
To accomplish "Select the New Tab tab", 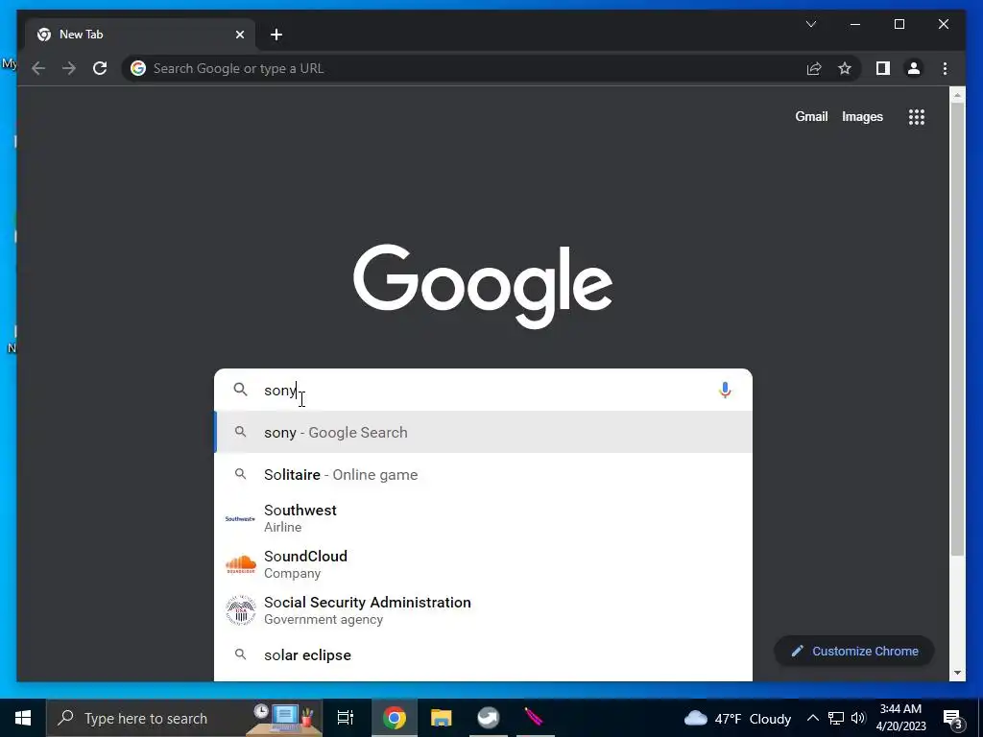I will (x=141, y=35).
